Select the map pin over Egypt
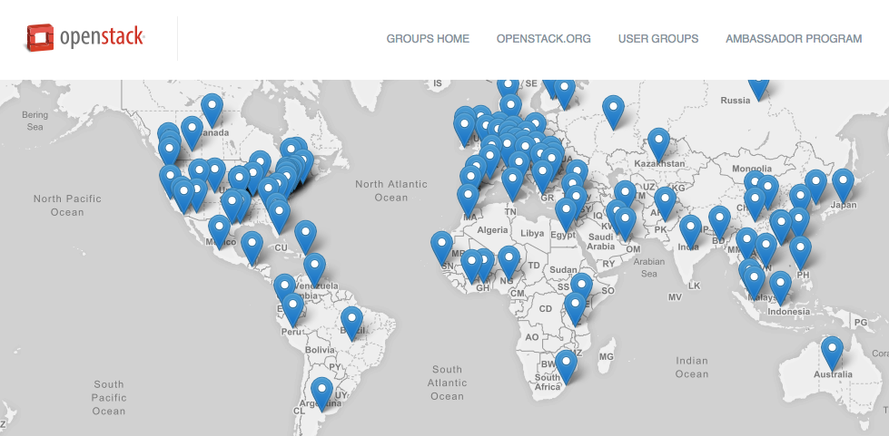The height and width of the screenshot is (436, 889). pyautogui.click(x=566, y=214)
